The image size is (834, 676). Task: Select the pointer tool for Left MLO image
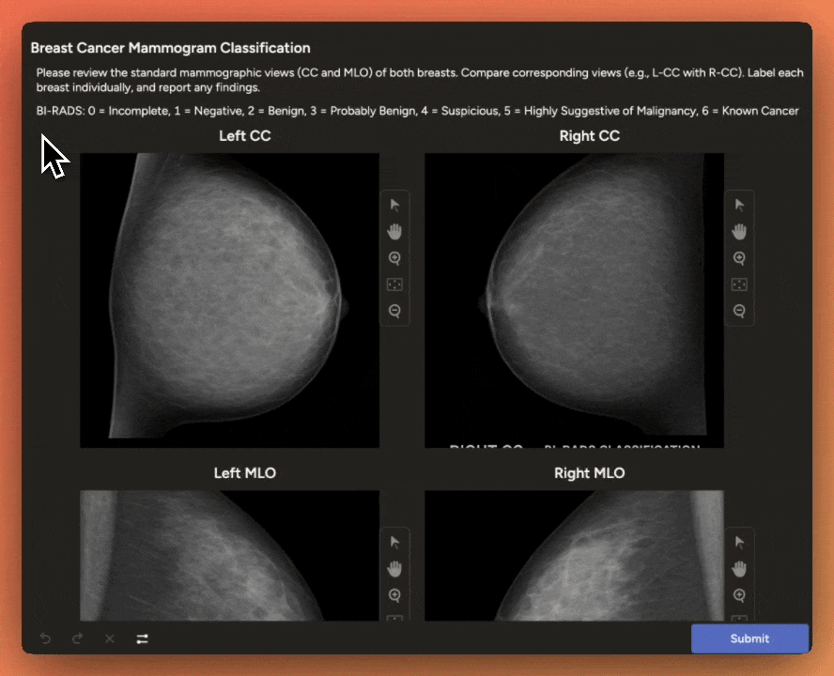394,542
